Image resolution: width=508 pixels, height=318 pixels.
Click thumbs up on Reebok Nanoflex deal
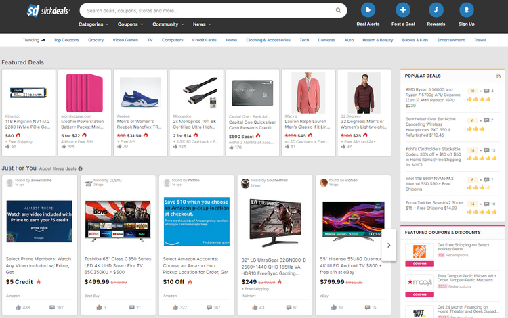[119, 147]
